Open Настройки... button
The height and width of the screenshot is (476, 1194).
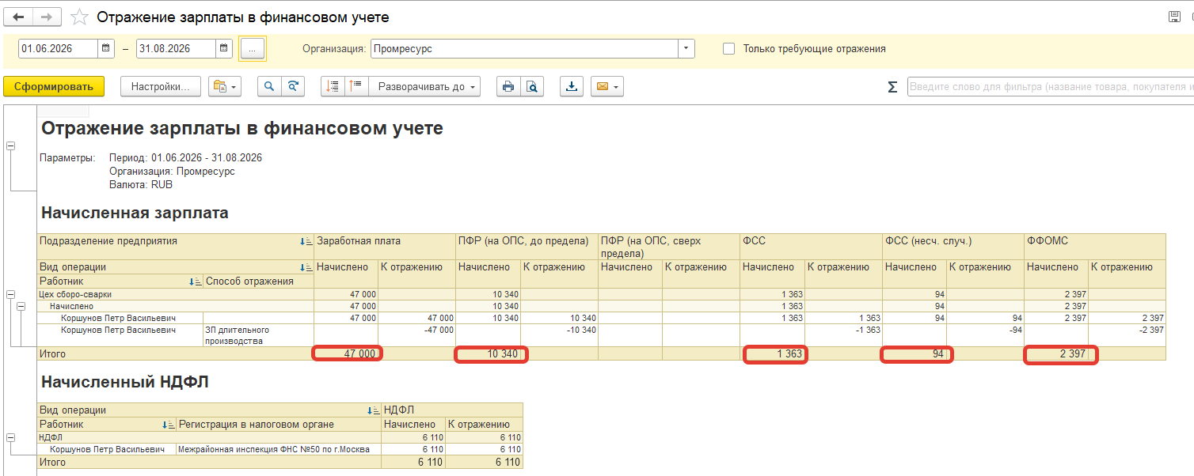(x=161, y=86)
